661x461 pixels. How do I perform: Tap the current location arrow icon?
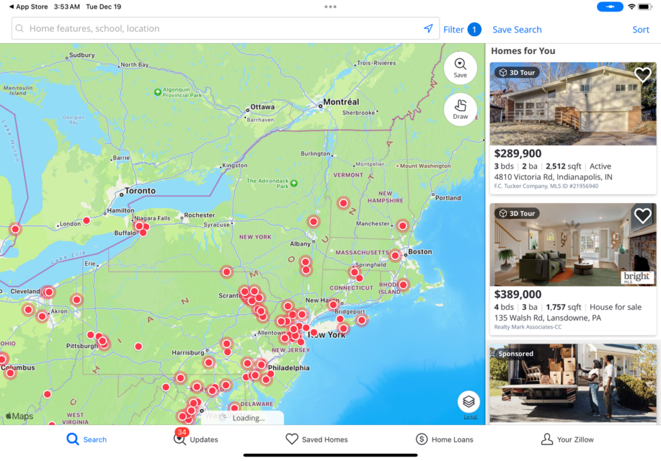(429, 28)
